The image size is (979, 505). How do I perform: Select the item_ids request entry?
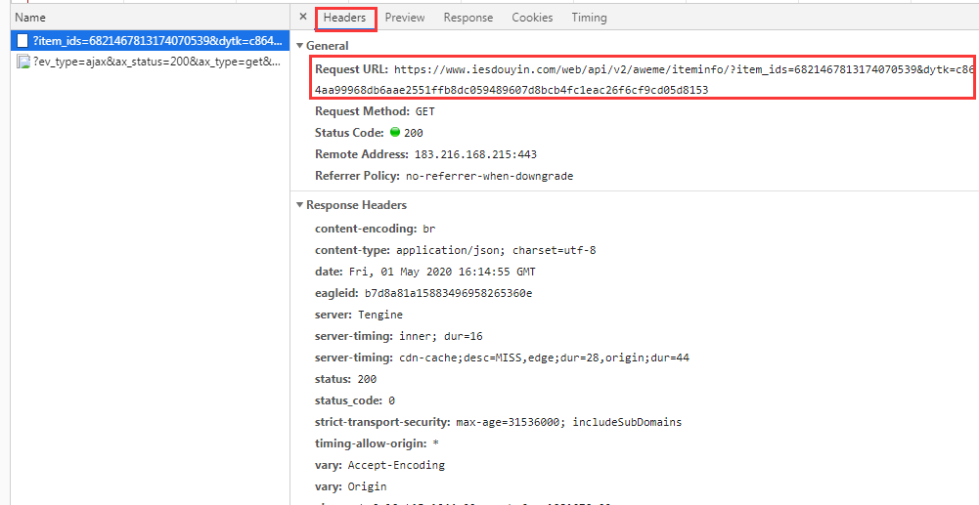[x=156, y=40]
